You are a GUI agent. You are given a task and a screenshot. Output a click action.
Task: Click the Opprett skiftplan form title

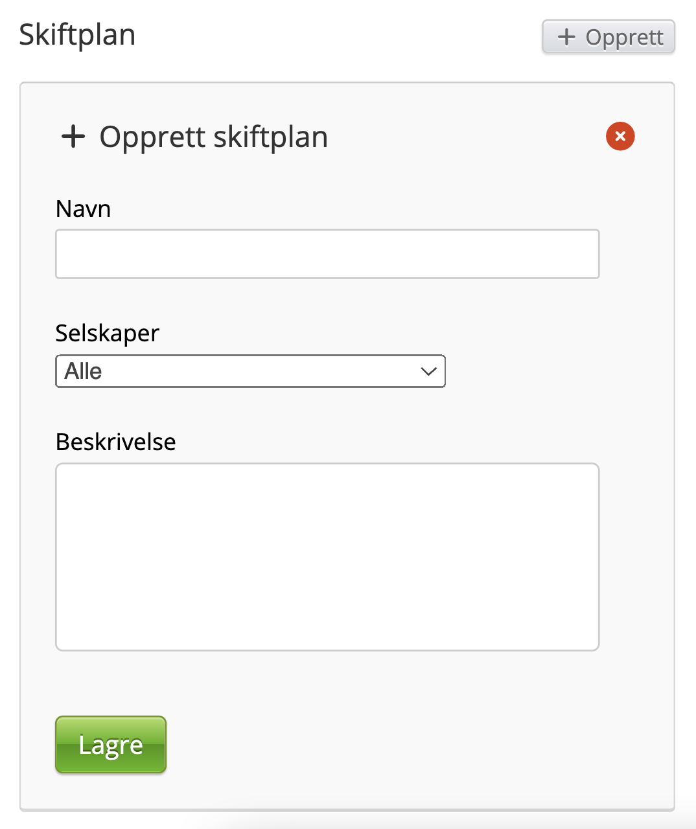pyautogui.click(x=213, y=137)
